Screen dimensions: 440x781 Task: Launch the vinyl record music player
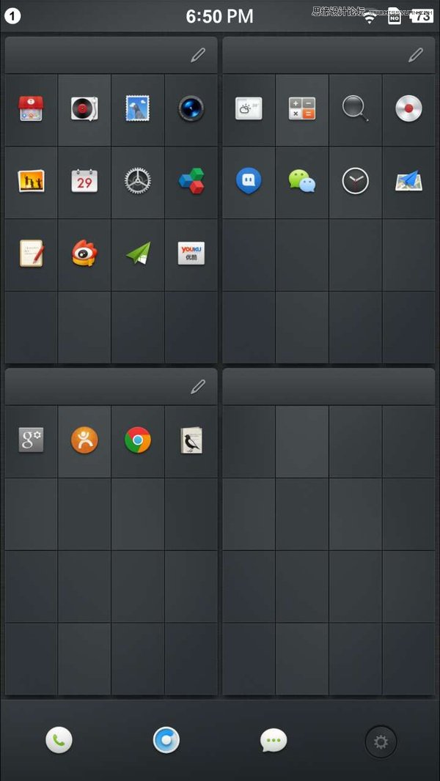84,108
